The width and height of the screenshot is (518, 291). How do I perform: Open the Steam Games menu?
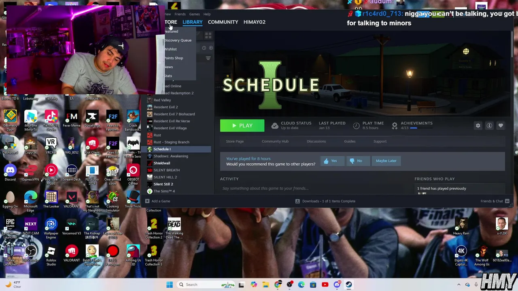click(194, 14)
